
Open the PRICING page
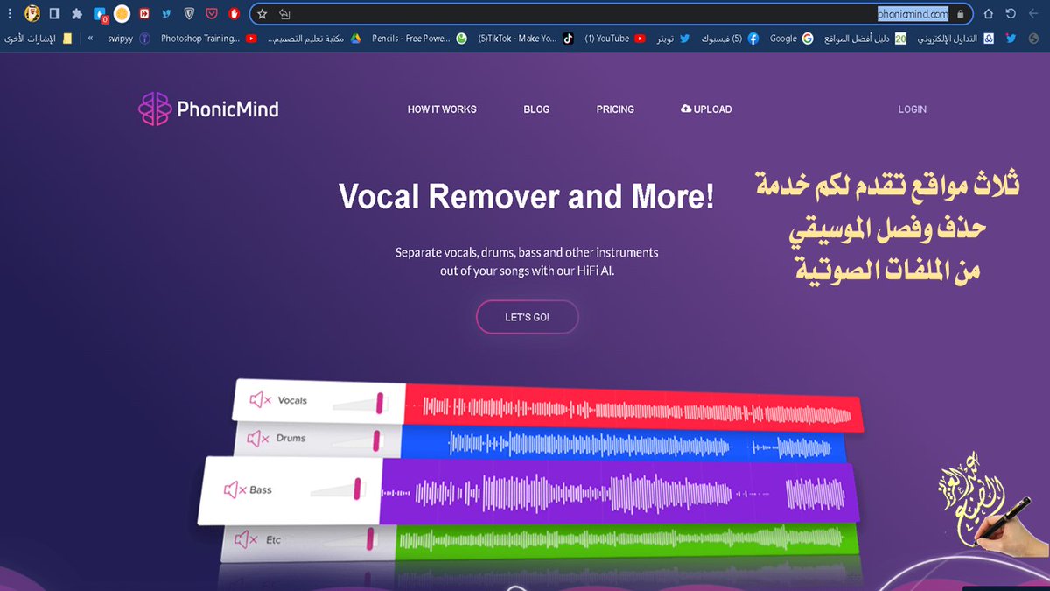coord(615,109)
